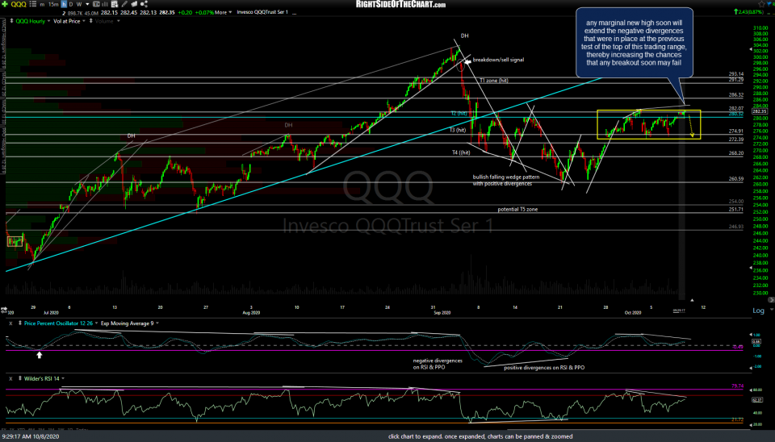The image size is (775, 442).
Task: Select the pencil drawing tool icon
Action: pyautogui.click(x=124, y=4)
